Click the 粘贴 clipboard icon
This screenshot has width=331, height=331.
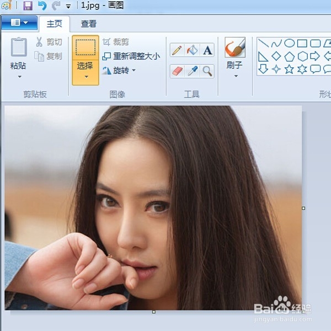point(19,47)
